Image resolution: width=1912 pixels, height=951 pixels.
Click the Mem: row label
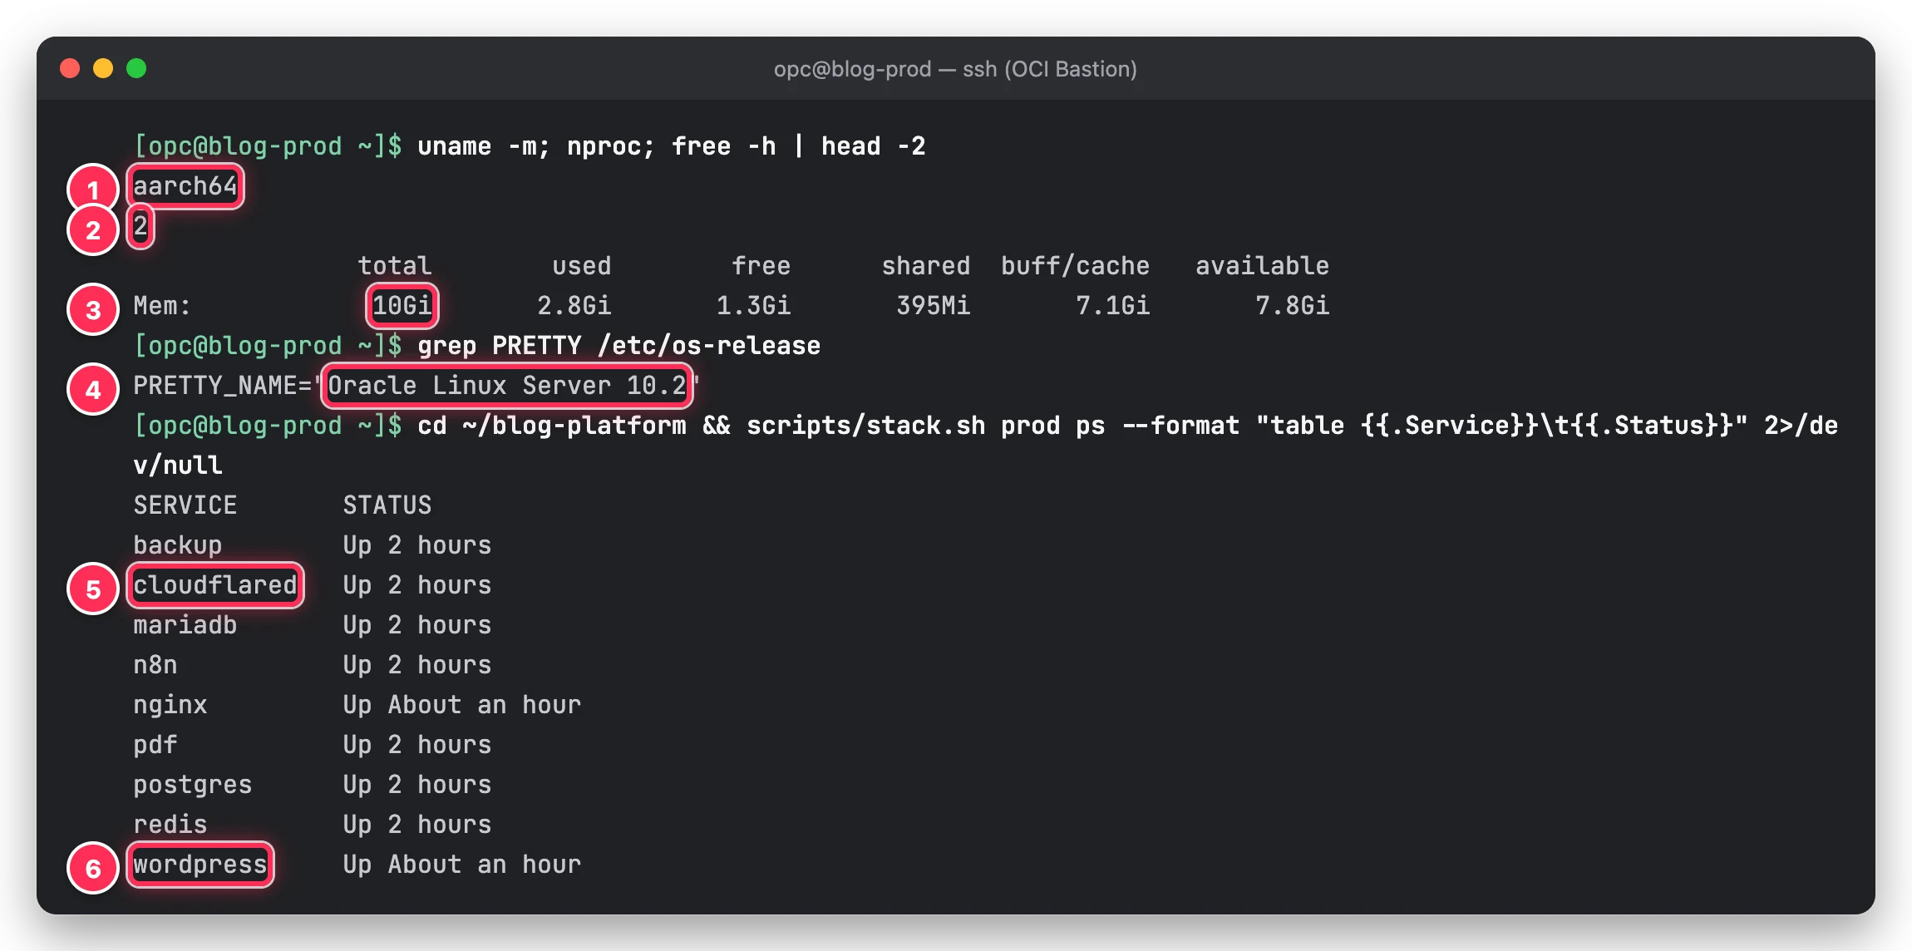(x=162, y=306)
